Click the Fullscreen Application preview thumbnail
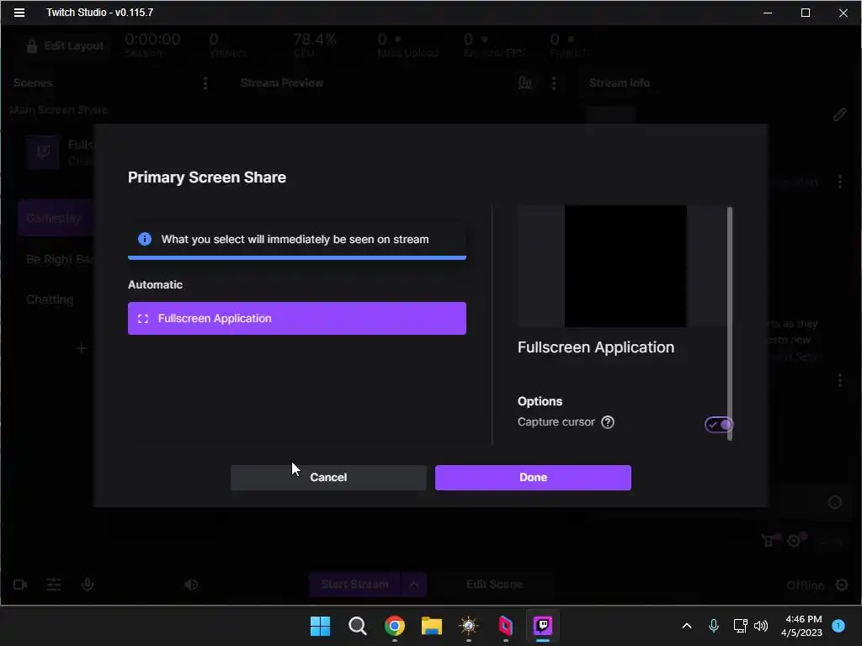 (x=625, y=267)
